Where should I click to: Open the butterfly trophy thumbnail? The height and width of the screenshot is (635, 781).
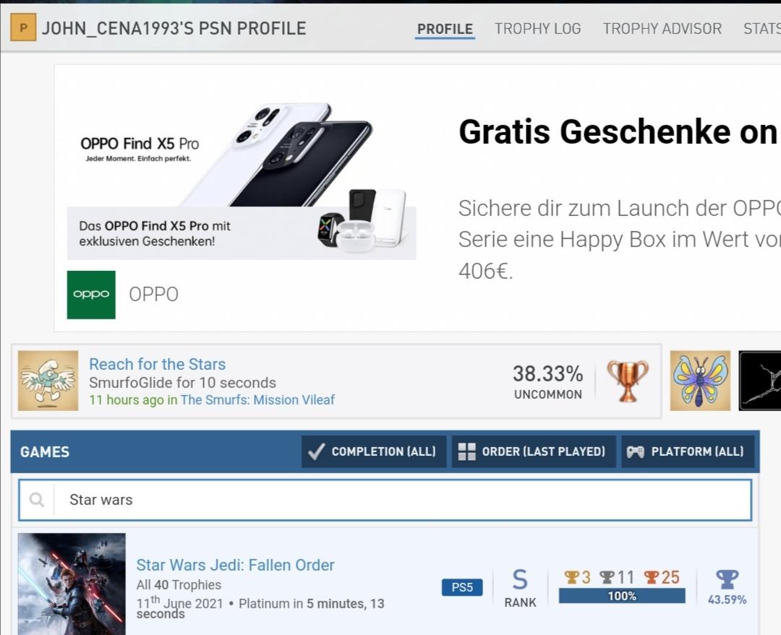click(x=700, y=381)
